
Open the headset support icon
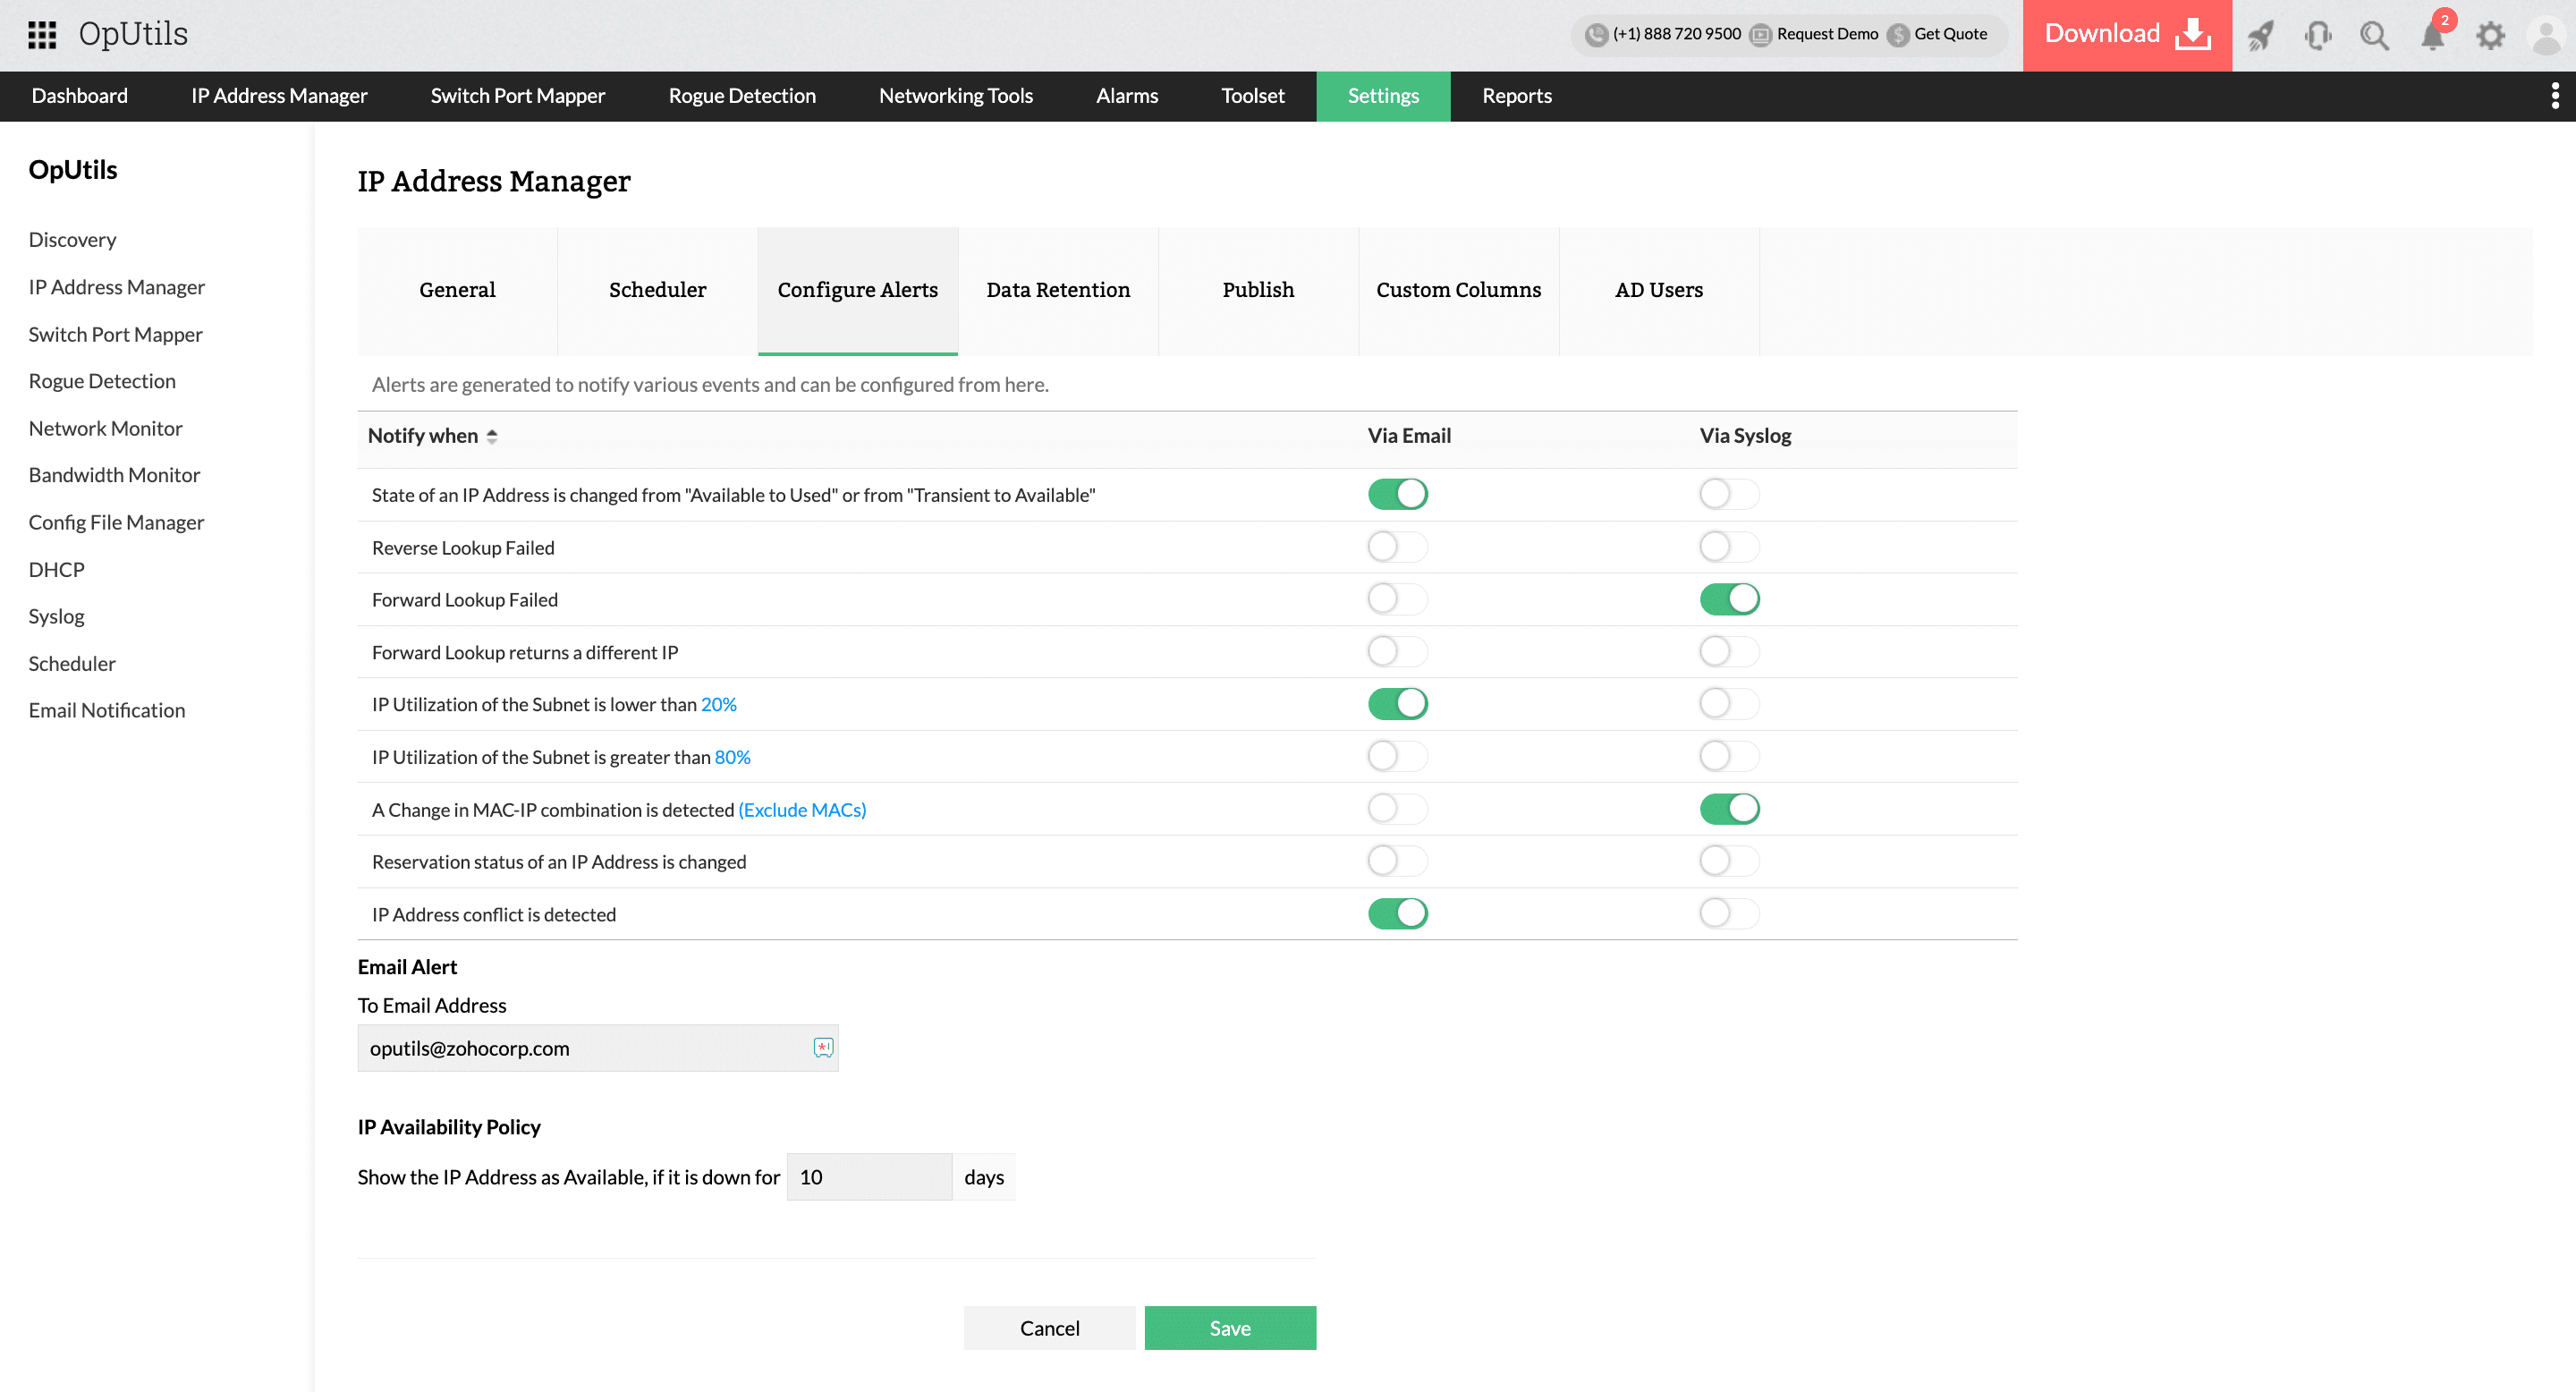2318,35
